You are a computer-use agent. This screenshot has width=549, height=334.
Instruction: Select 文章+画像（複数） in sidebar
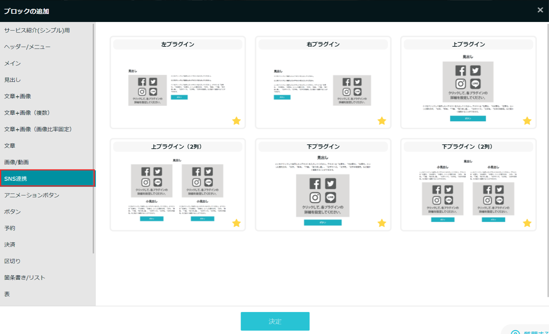click(46, 113)
